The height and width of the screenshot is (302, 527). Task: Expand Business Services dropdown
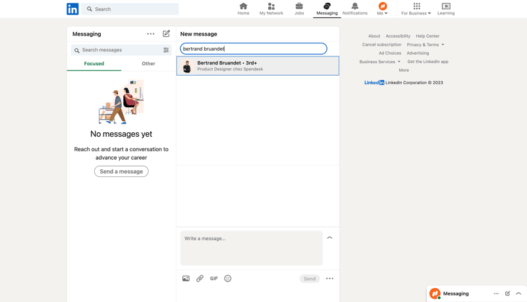click(380, 62)
